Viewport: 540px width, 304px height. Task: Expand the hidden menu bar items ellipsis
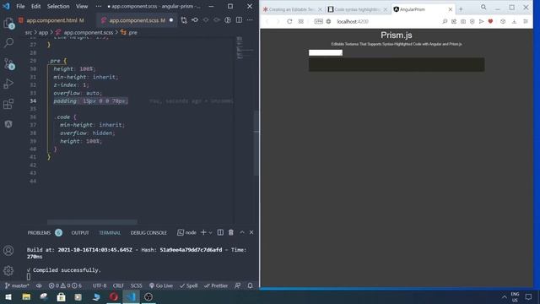pos(99,7)
